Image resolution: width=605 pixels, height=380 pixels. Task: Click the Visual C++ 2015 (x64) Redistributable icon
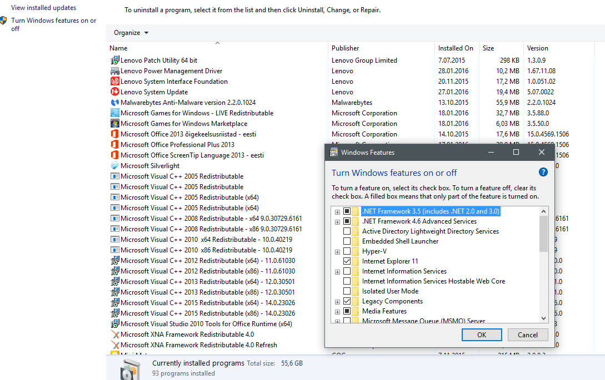click(114, 302)
